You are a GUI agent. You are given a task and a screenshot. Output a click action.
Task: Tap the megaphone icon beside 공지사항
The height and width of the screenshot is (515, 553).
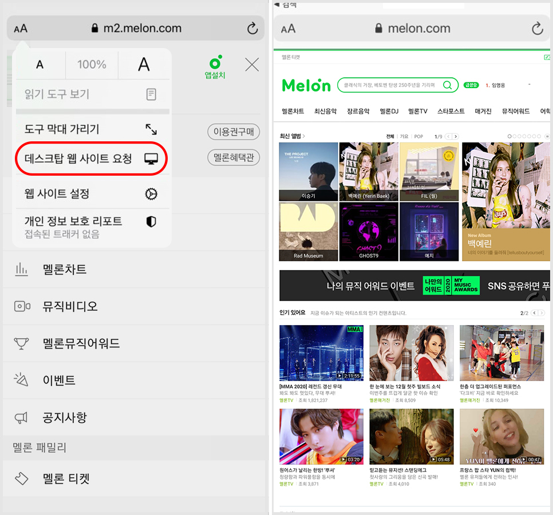[21, 418]
